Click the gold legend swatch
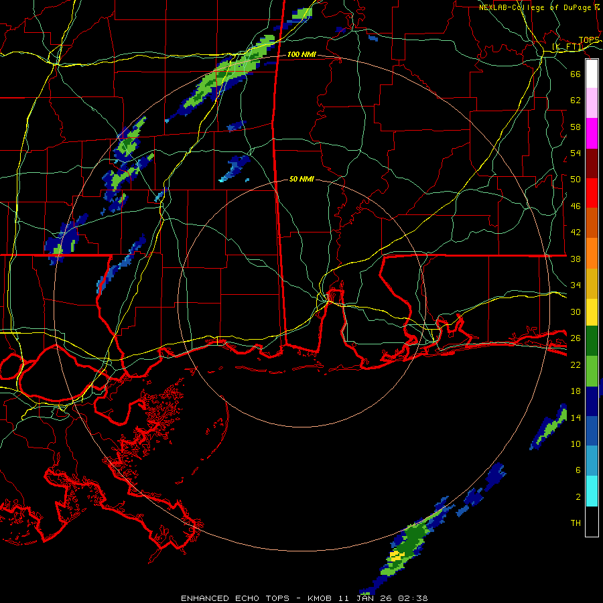The width and height of the screenshot is (603, 603). pyautogui.click(x=592, y=283)
